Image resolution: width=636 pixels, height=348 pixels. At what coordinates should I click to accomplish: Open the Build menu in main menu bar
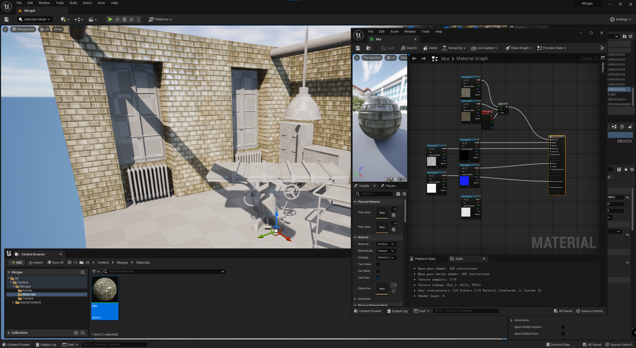click(73, 3)
